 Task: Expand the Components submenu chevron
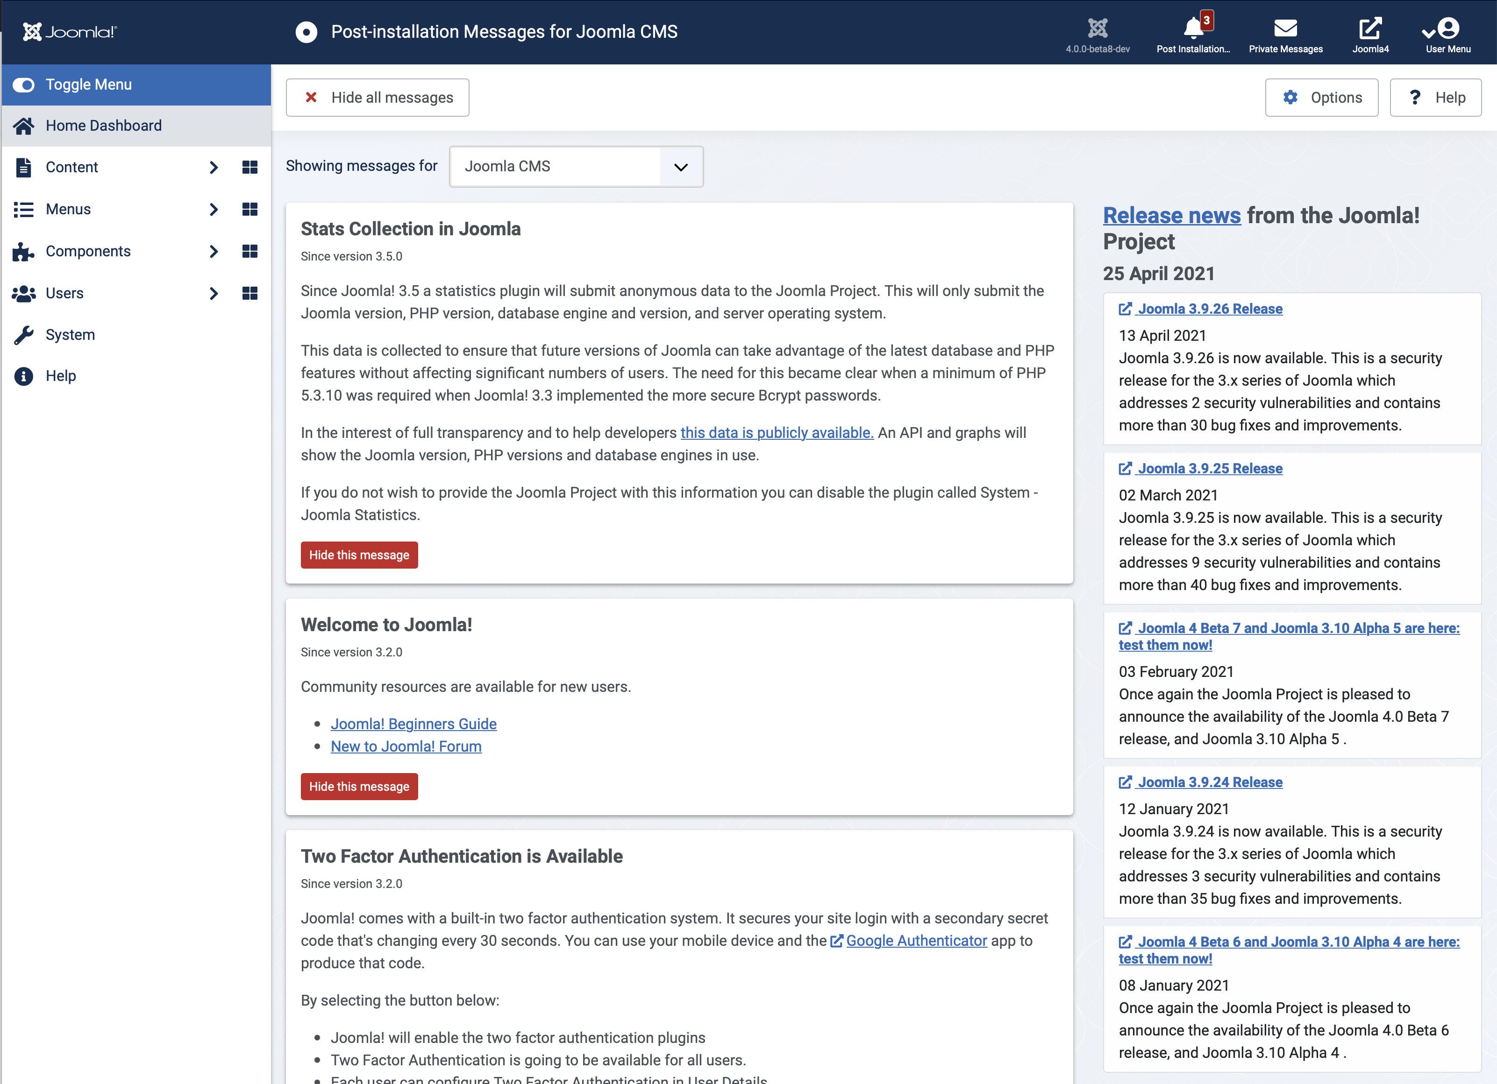213,251
